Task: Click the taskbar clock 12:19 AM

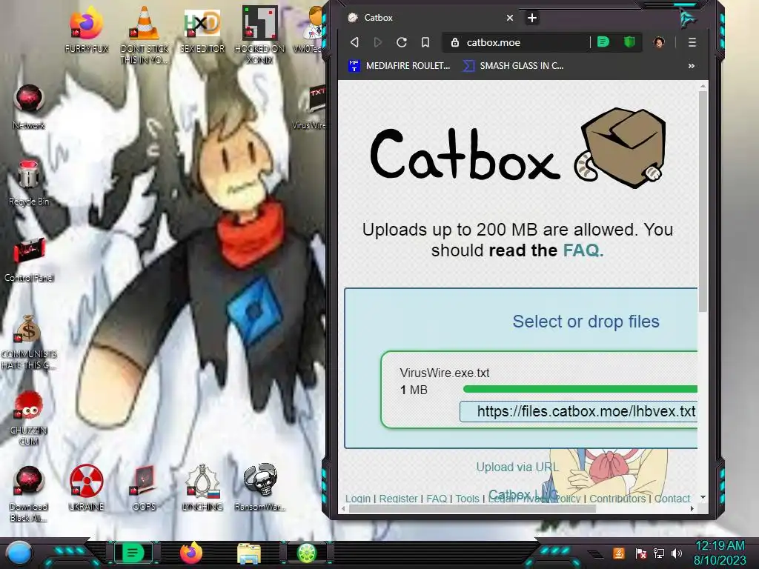Action: 720,545
